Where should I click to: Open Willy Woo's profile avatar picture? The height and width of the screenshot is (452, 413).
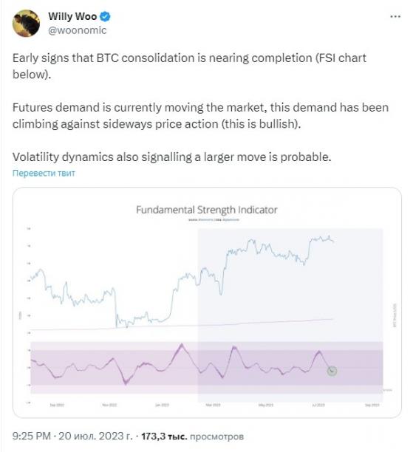point(27,24)
